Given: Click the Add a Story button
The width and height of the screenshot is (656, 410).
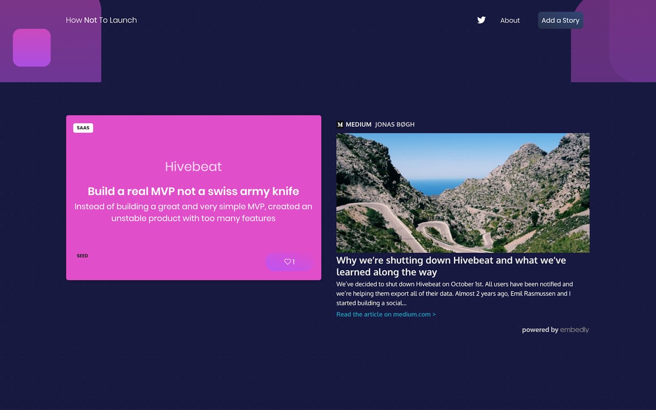Looking at the screenshot, I should coord(560,20).
